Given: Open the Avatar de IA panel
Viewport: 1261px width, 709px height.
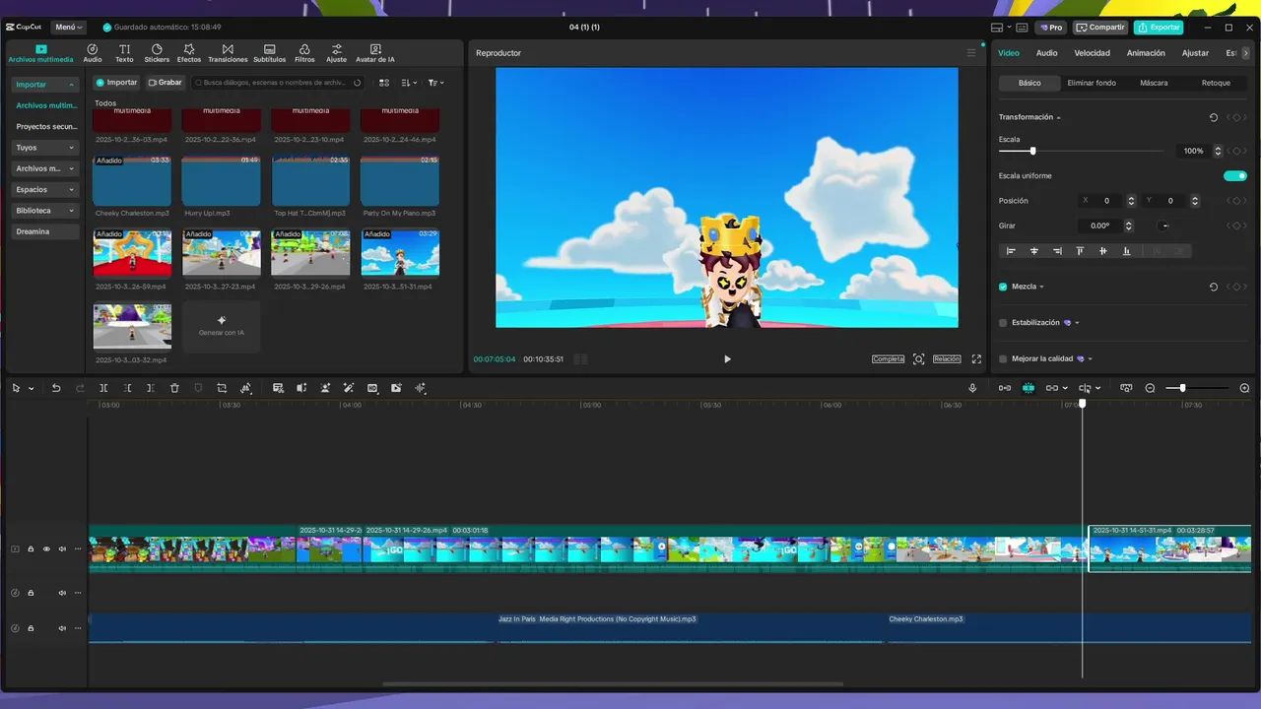Looking at the screenshot, I should point(375,53).
